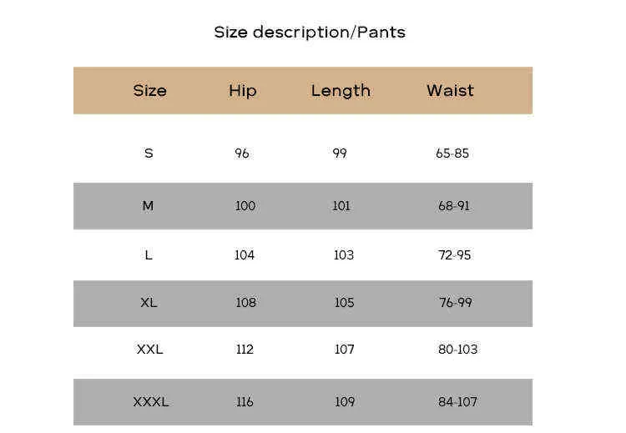Select waist range 76-99 in XL row
Image resolution: width=626 pixels, height=433 pixels.
[x=455, y=303]
